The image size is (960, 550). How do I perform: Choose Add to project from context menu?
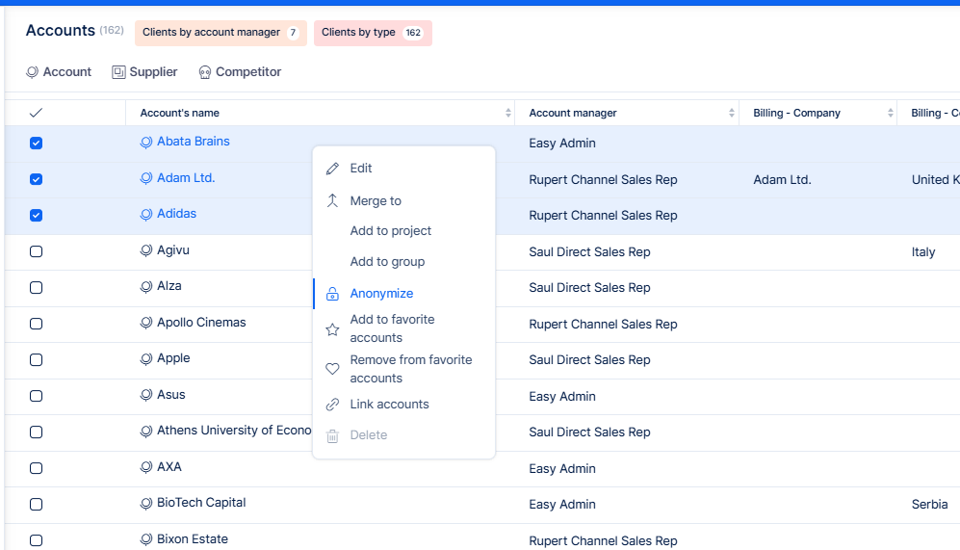tap(390, 231)
